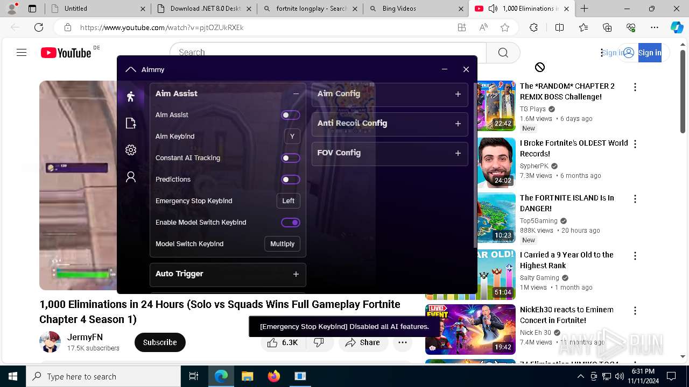Like the video with 6.3K likes

[x=283, y=342]
